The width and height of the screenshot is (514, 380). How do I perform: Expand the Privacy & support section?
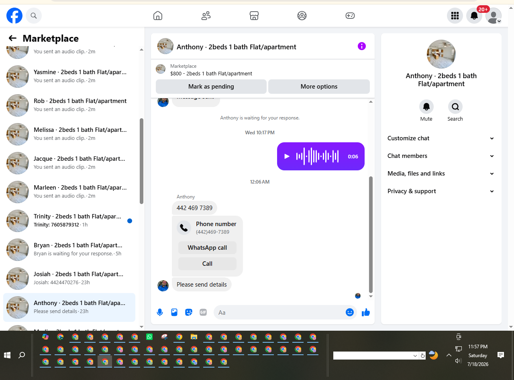point(441,191)
